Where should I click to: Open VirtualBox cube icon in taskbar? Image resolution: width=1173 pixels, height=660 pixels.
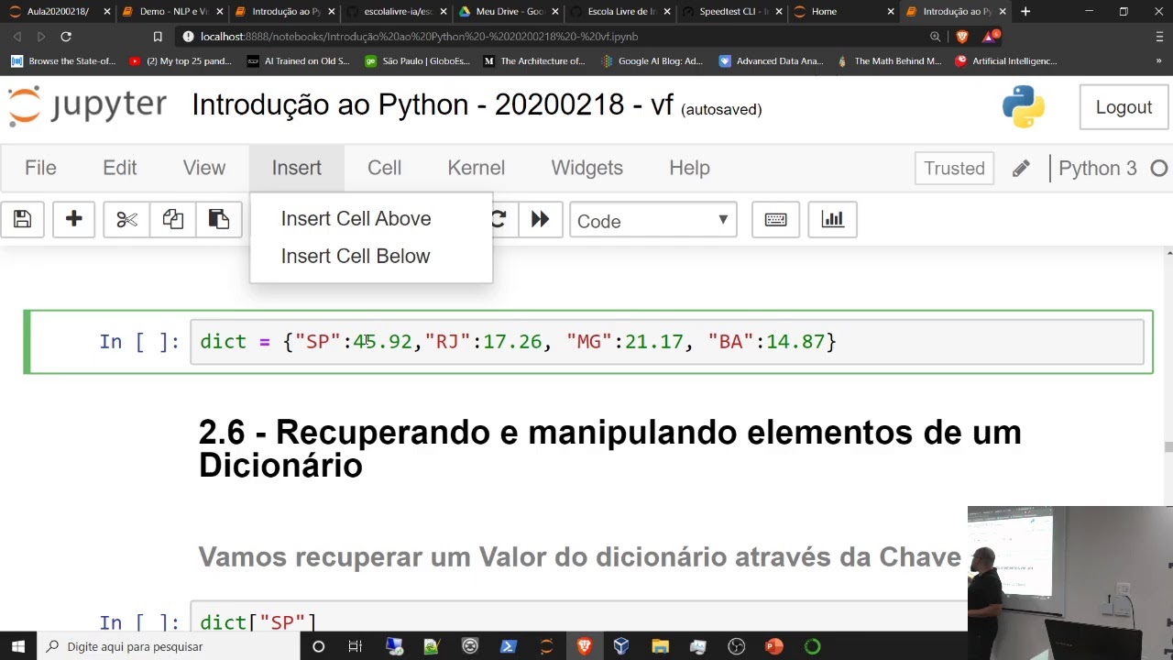pyautogui.click(x=621, y=646)
